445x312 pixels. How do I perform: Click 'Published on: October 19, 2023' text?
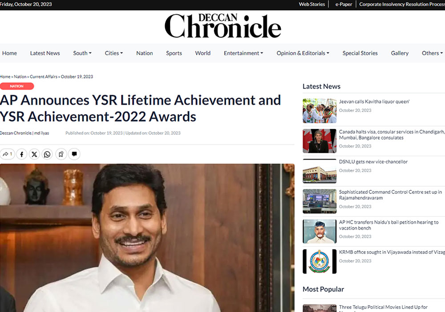pos(94,133)
